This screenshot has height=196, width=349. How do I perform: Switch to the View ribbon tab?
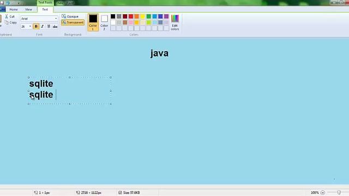coord(28,10)
